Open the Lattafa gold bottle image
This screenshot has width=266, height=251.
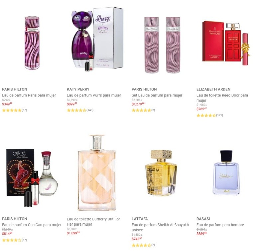click(161, 172)
